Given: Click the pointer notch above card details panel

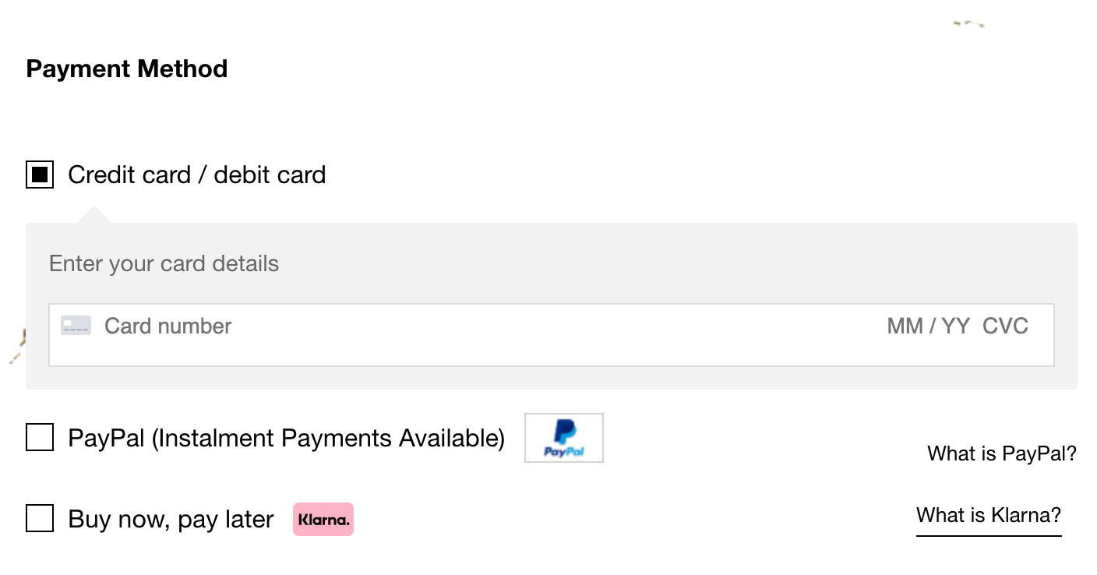Looking at the screenshot, I should click(x=94, y=215).
